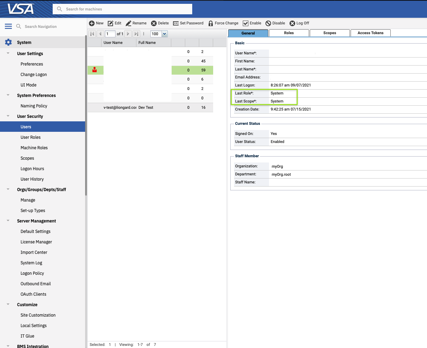Viewport: 427px width, 348px height.
Task: Click the Edit pencil icon
Action: [110, 23]
